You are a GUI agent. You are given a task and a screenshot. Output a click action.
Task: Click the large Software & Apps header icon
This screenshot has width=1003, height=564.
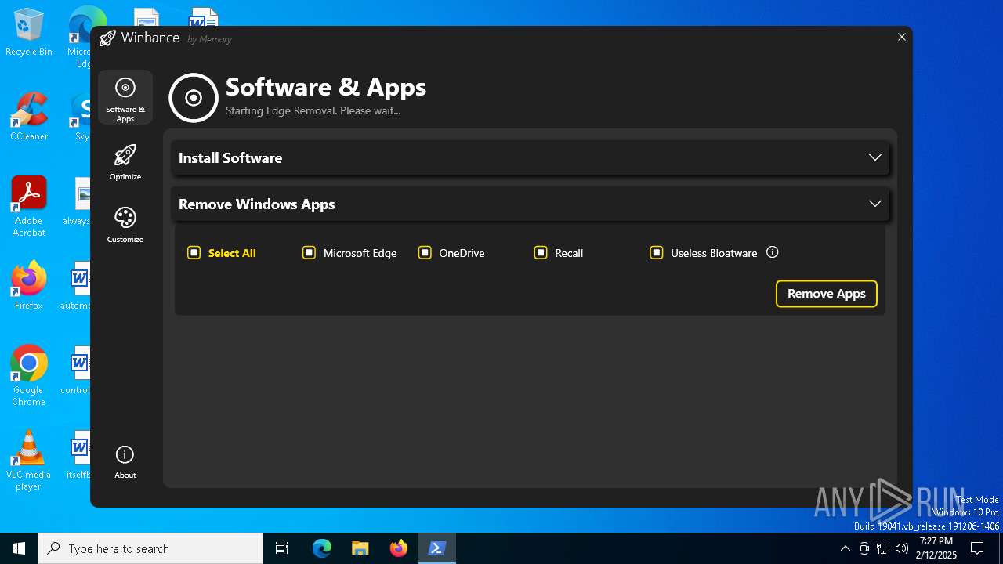click(x=193, y=98)
